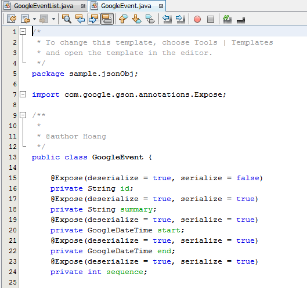
Task: Open Back history dropdown arrow
Action: pos(34,19)
